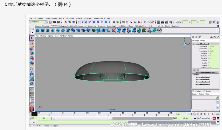Select the arrow Select tool
Viewport: 222px width, 130px height.
tap(32, 38)
